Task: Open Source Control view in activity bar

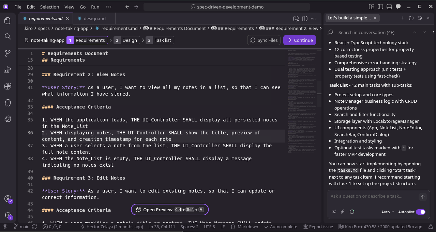Action: pos(7,53)
